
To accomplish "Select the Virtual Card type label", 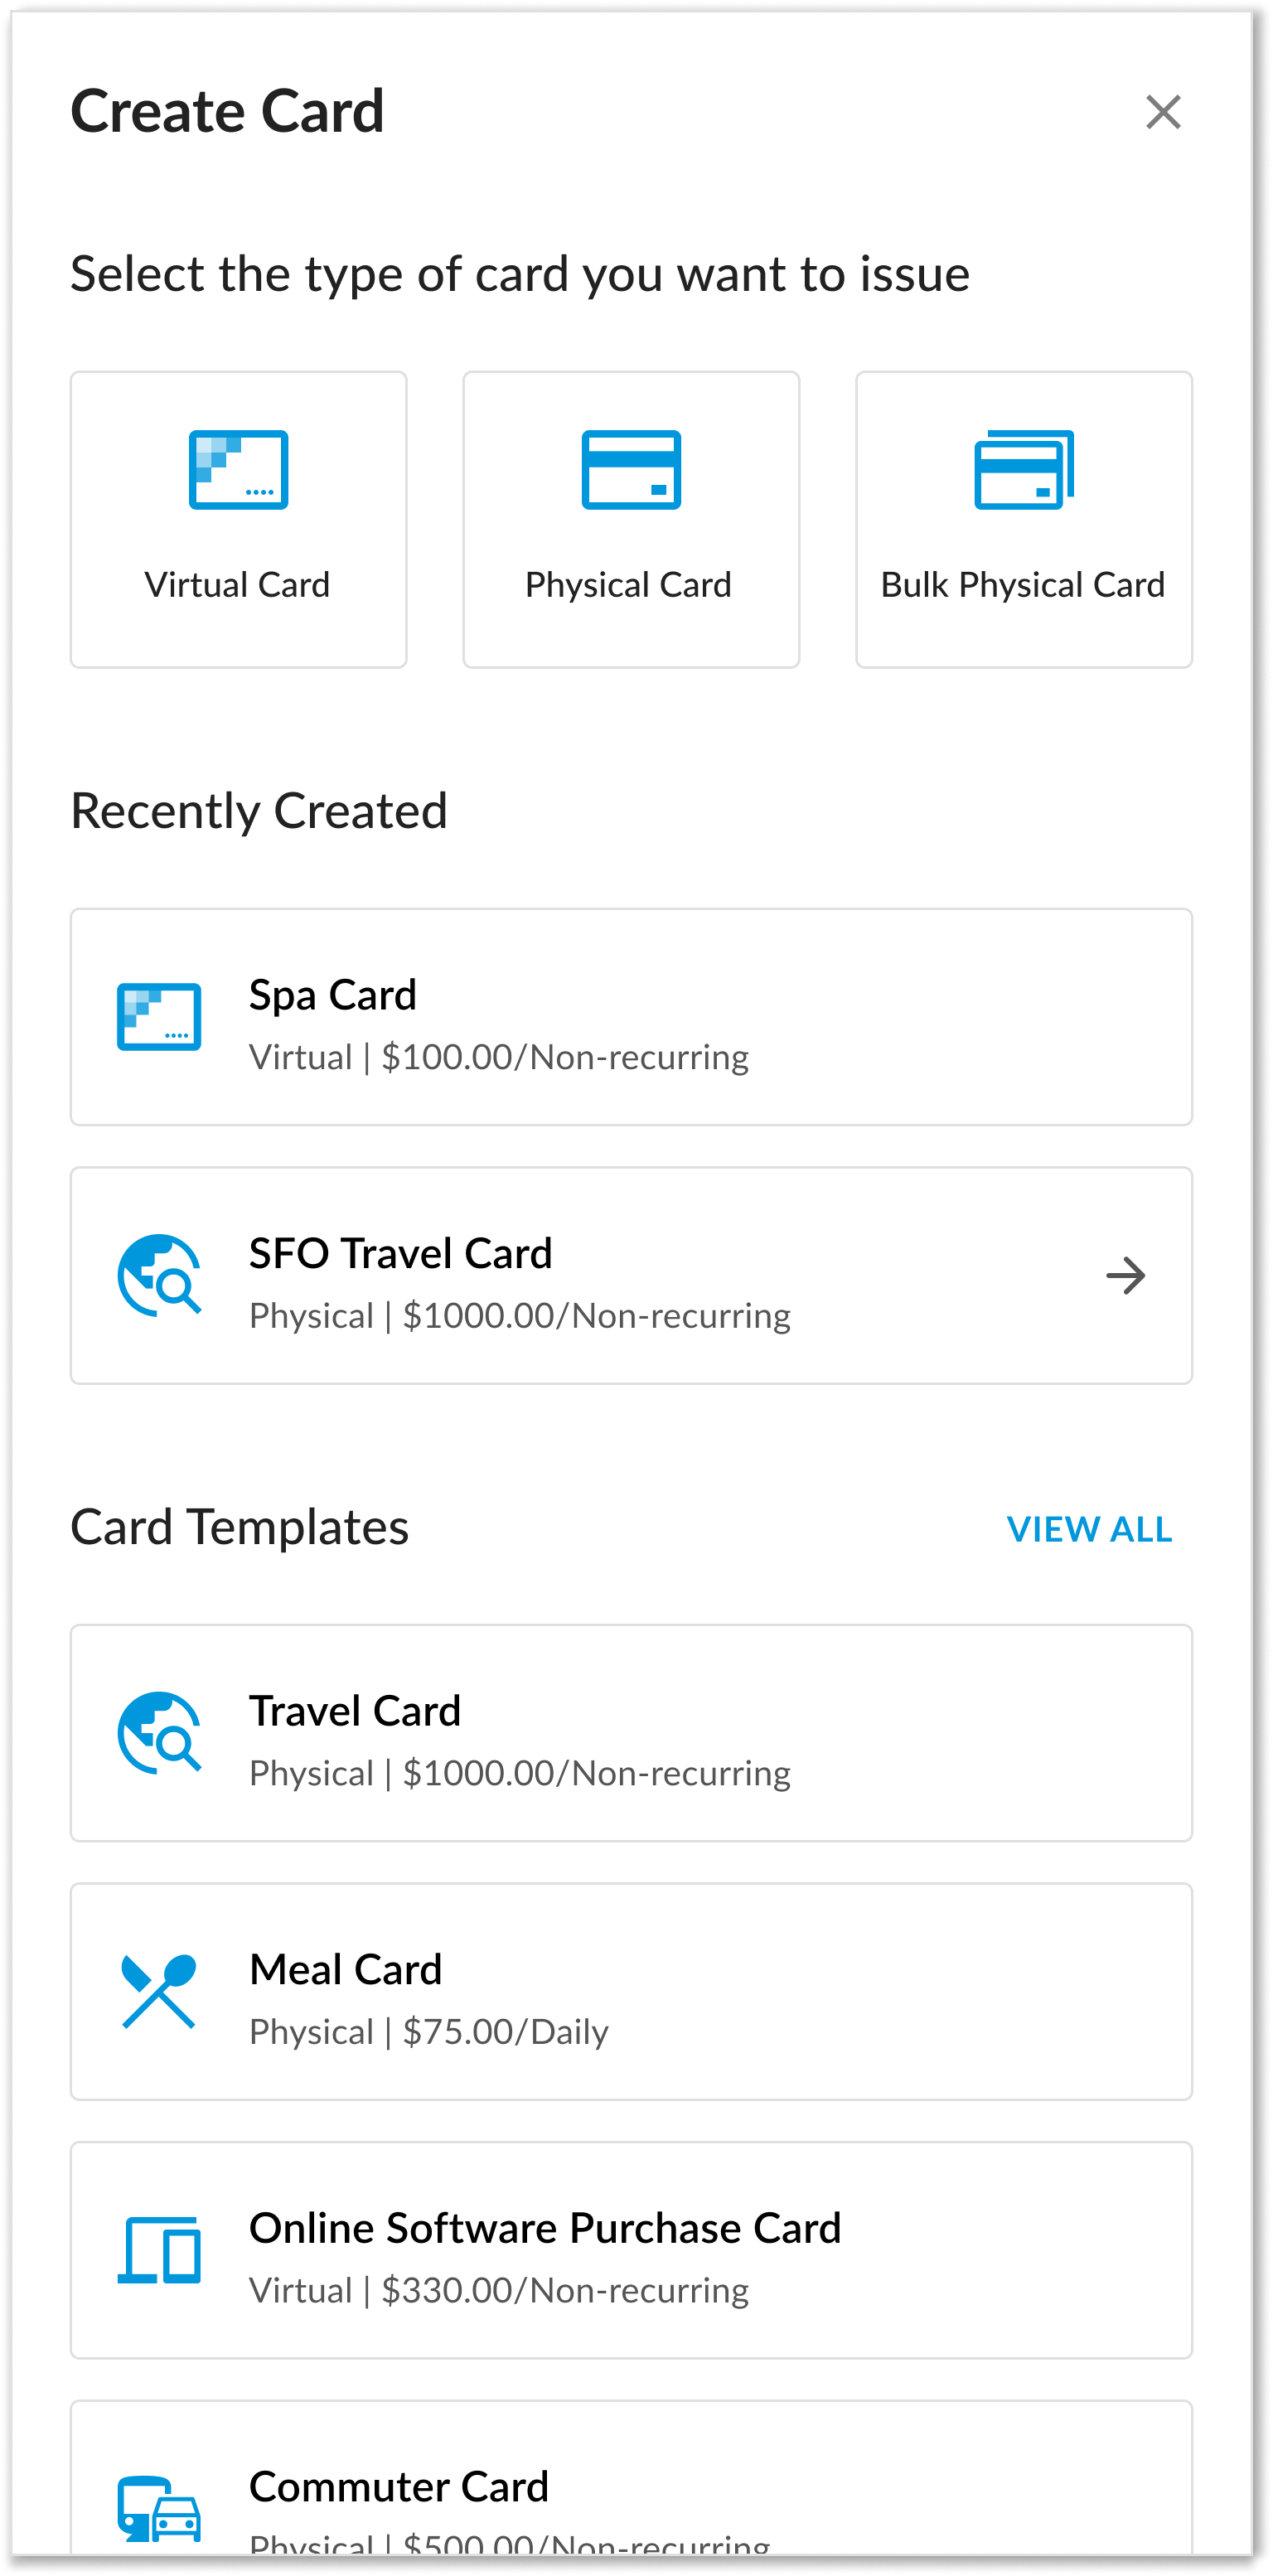I will tap(237, 585).
